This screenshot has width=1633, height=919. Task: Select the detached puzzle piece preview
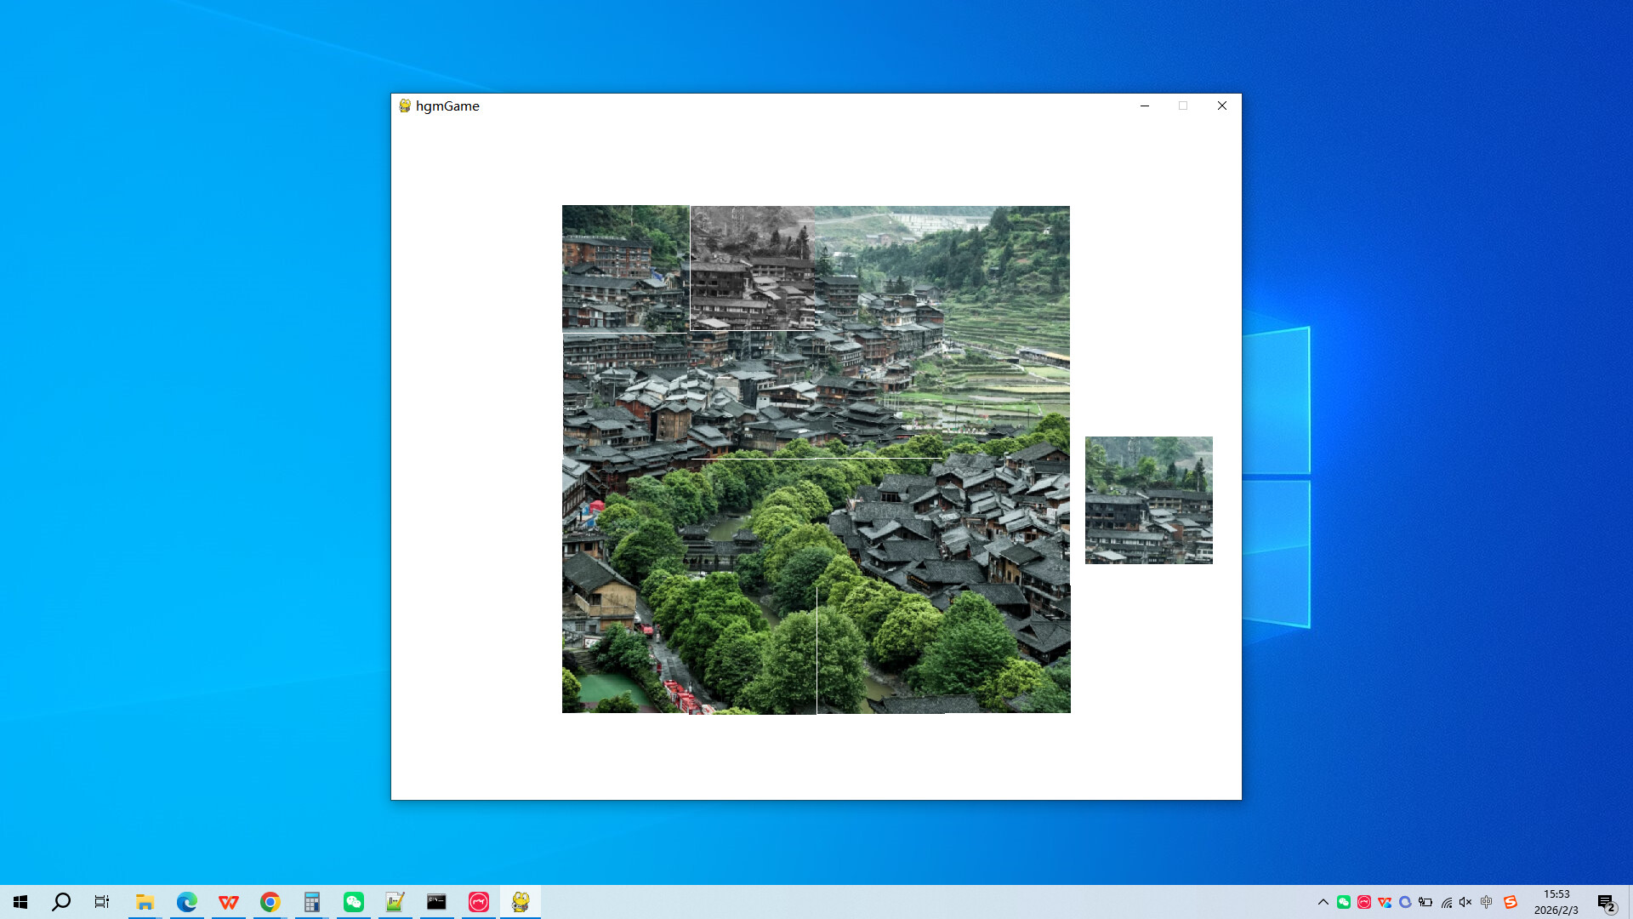click(1149, 500)
